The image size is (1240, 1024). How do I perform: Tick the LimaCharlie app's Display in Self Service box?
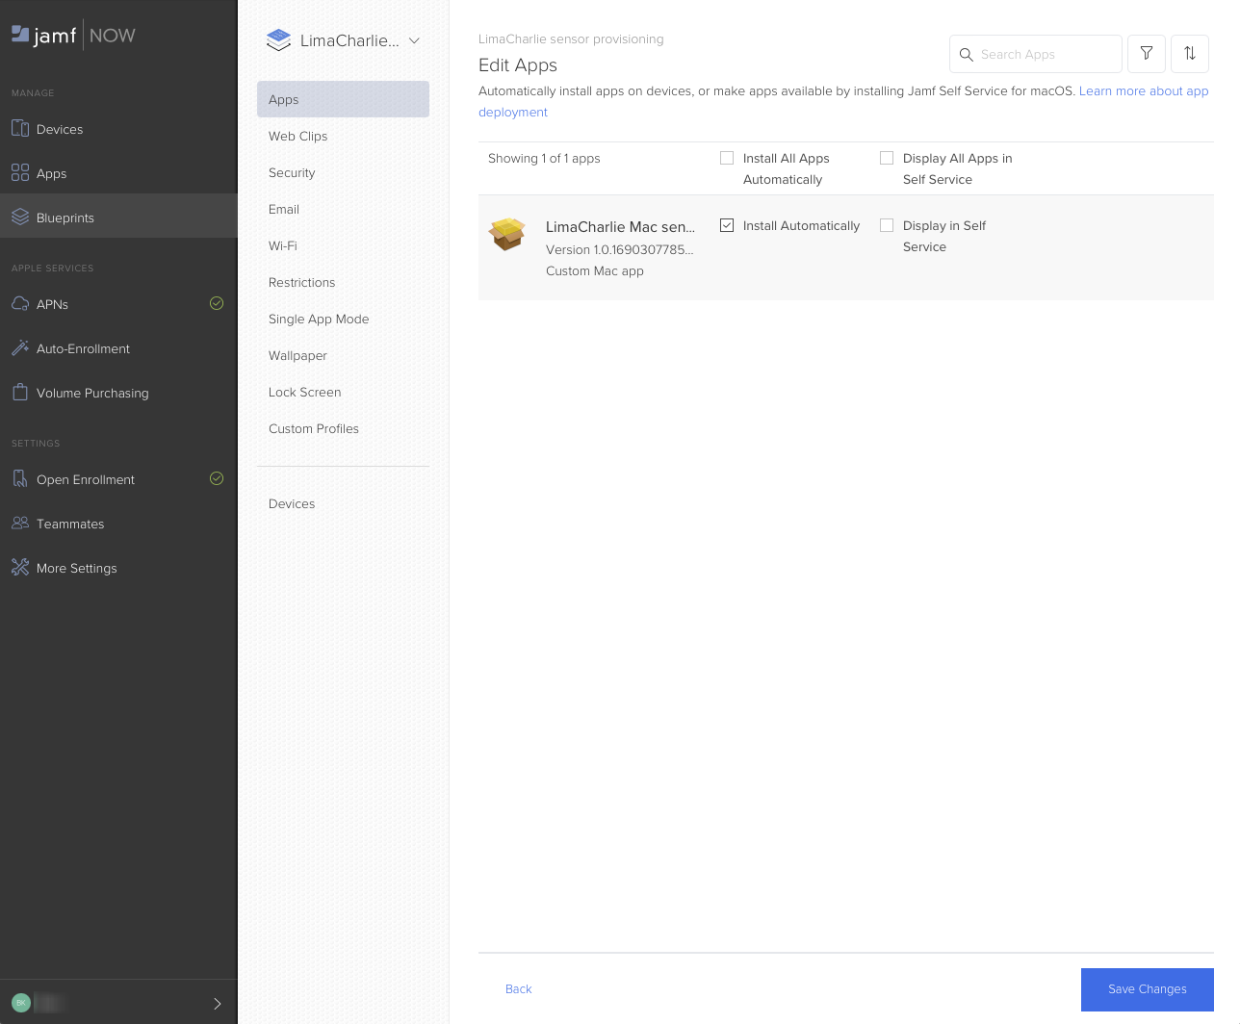pyautogui.click(x=887, y=225)
